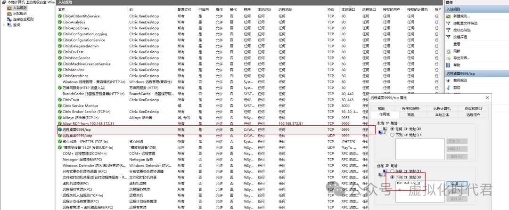
Task: Switch to the 常规 tab in properties dialog
Action: point(381,109)
